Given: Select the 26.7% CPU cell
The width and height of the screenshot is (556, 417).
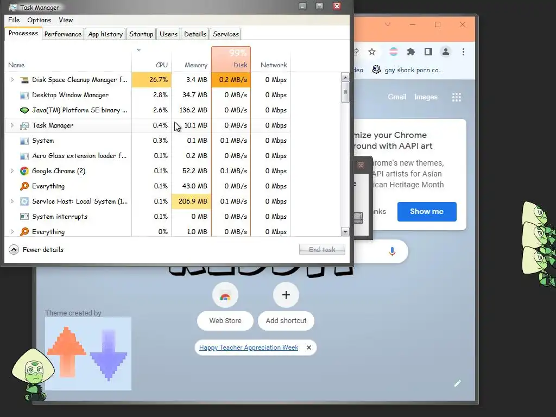Looking at the screenshot, I should coord(151,80).
